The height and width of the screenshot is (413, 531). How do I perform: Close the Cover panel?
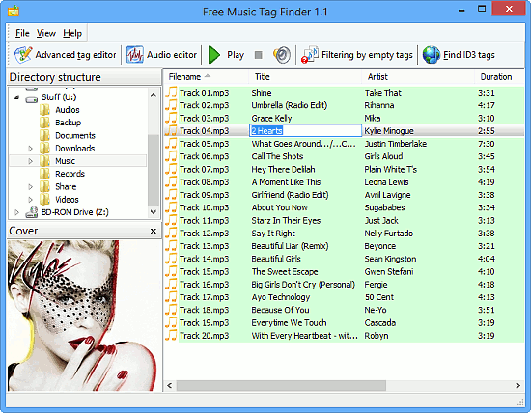(154, 231)
